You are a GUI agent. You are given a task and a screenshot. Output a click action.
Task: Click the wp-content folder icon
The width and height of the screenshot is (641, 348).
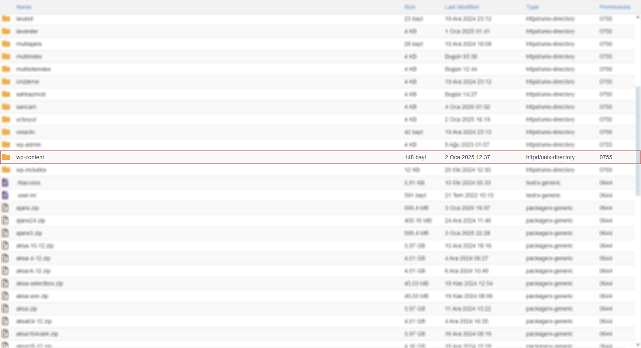pyautogui.click(x=6, y=157)
